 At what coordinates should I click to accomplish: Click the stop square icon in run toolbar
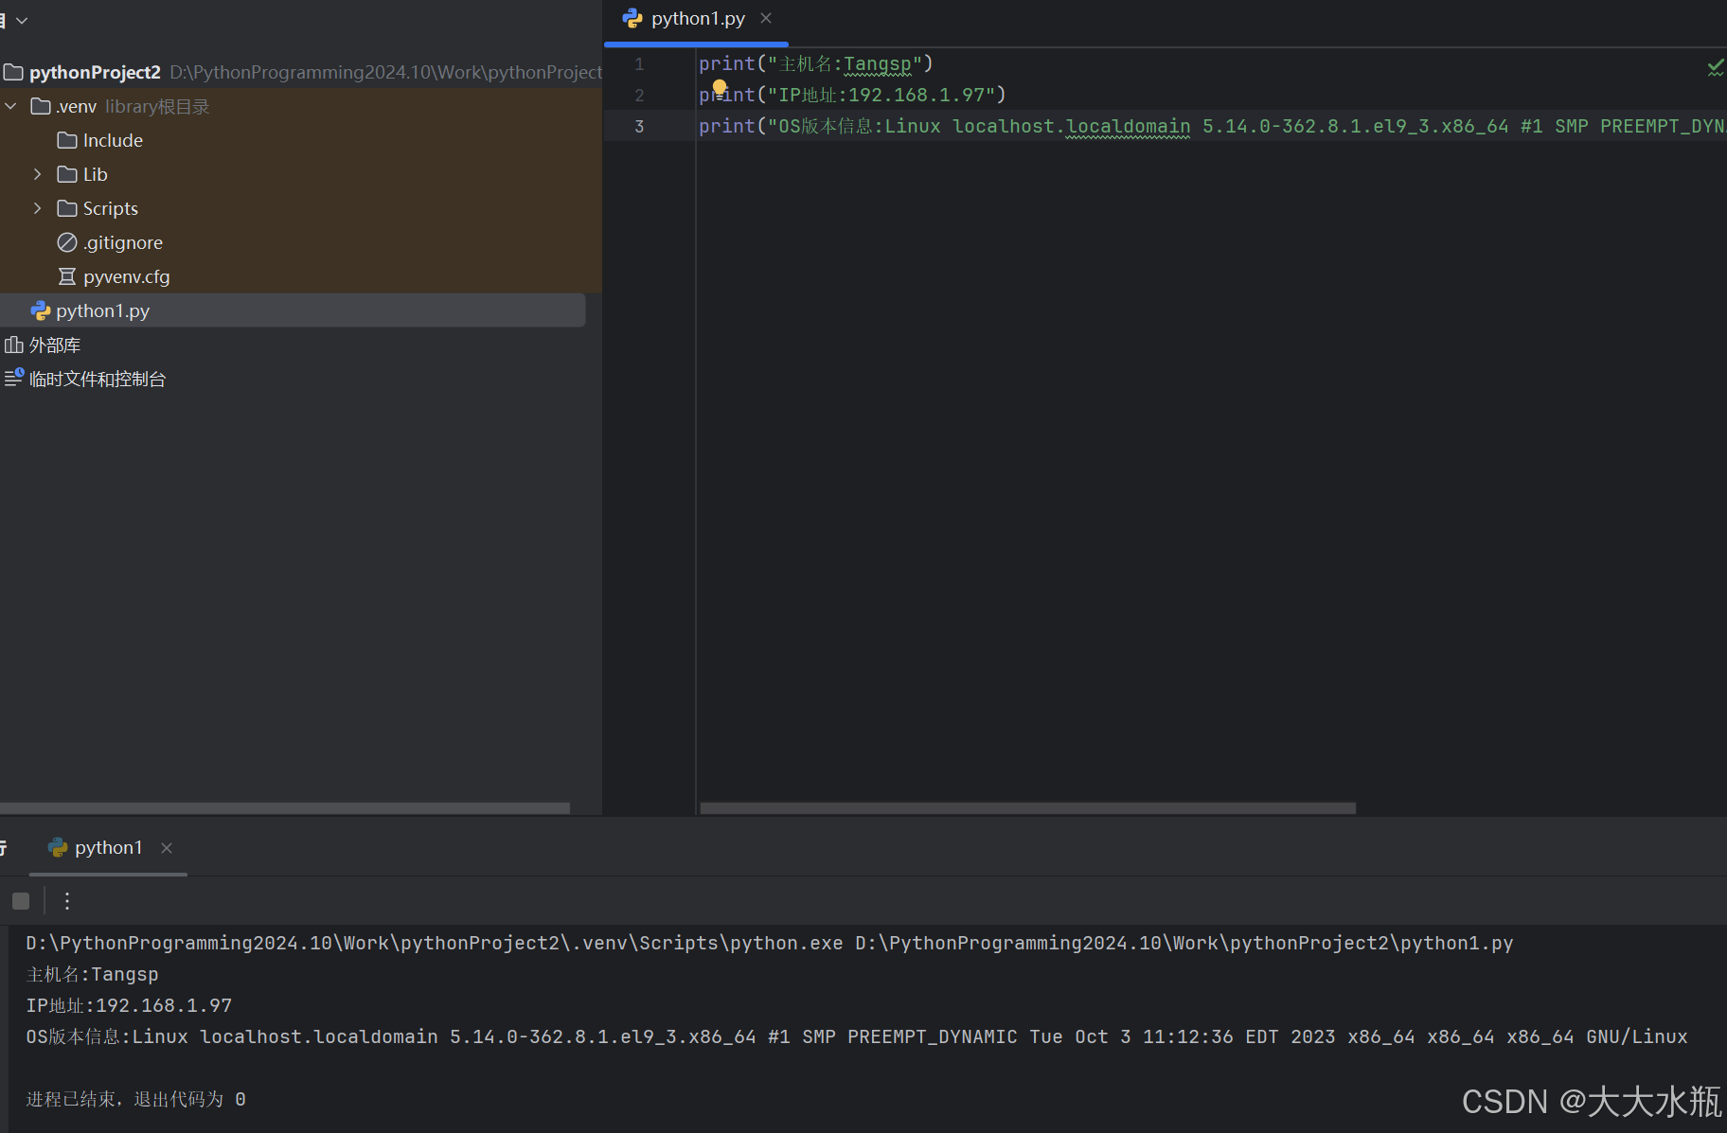click(x=21, y=901)
